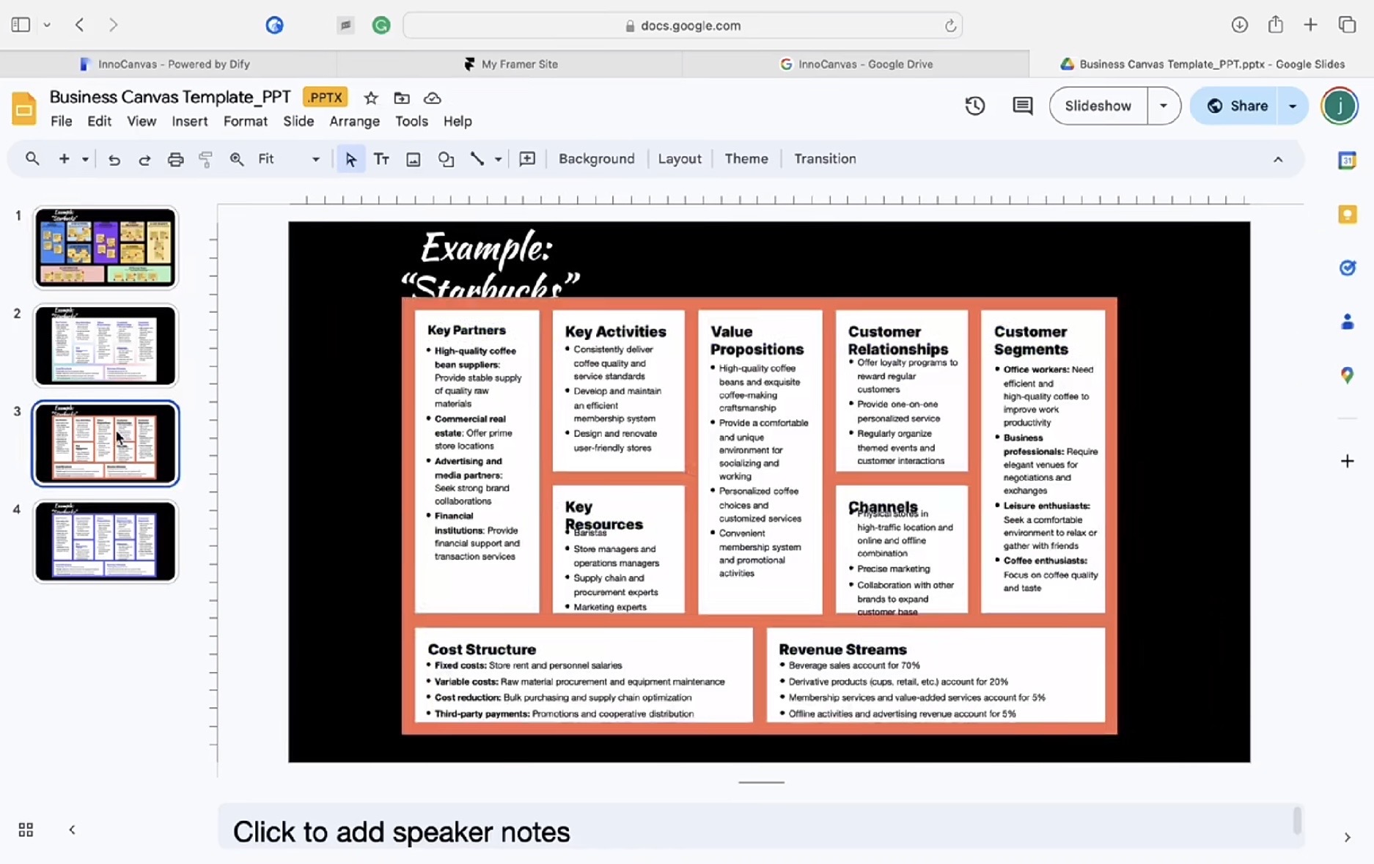
Task: Click get add-ons plus icon in side panel
Action: [1347, 461]
